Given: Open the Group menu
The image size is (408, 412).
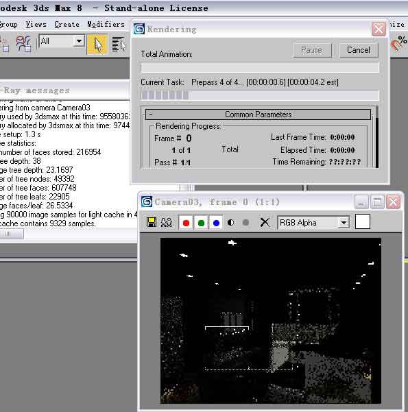Looking at the screenshot, I should pyautogui.click(x=9, y=25).
